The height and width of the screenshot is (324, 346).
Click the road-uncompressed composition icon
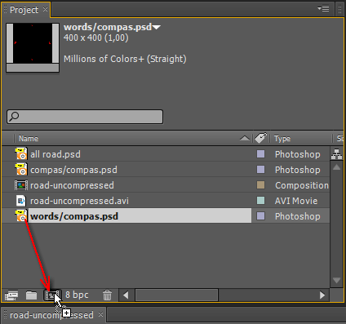[x=21, y=185]
